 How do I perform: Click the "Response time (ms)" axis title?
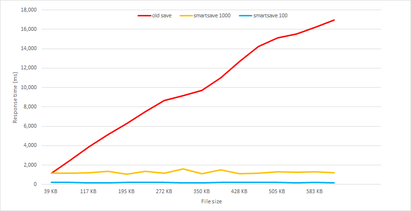[15, 97]
